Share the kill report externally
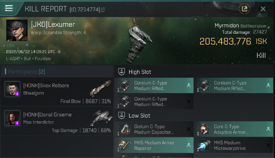275x158 pixels. pos(244,8)
